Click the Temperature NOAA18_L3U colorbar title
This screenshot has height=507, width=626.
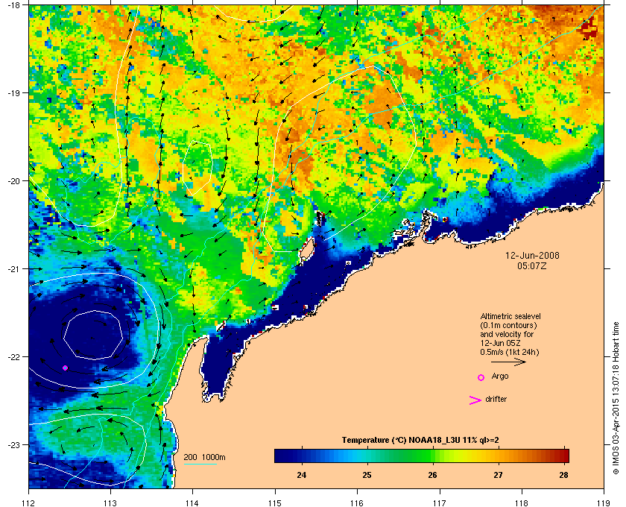[420, 441]
